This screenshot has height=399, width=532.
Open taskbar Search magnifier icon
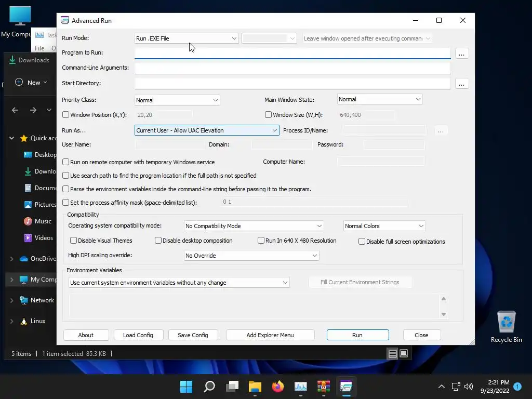click(x=209, y=387)
